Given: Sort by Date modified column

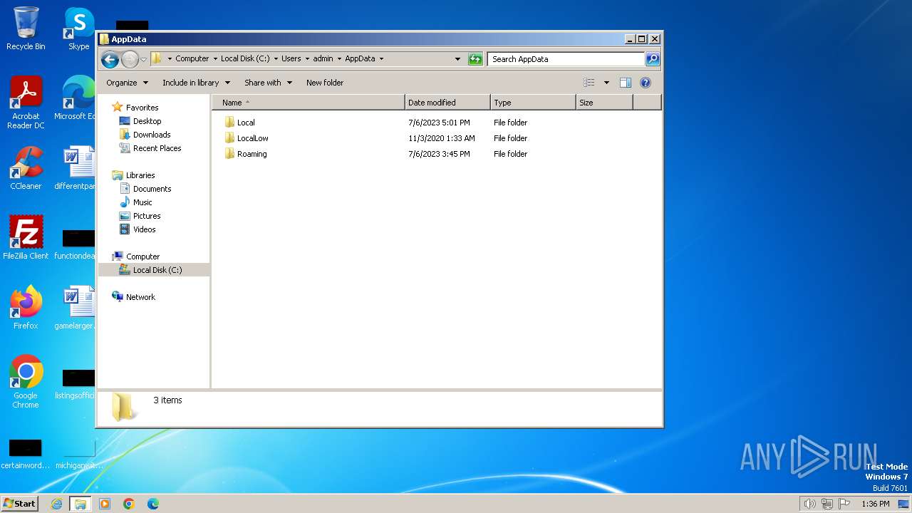Looking at the screenshot, I should click(x=447, y=103).
